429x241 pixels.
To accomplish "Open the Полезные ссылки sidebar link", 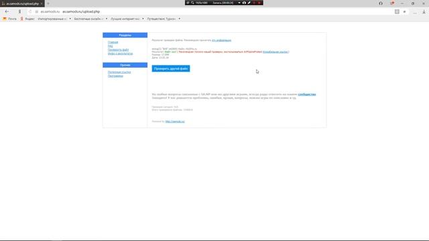I will [119, 72].
